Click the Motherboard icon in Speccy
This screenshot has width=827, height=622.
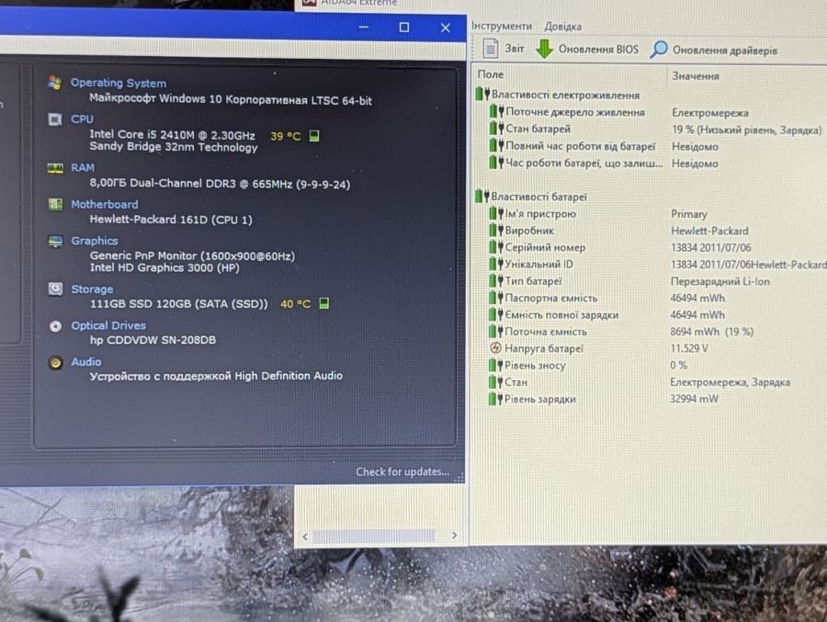click(x=55, y=204)
